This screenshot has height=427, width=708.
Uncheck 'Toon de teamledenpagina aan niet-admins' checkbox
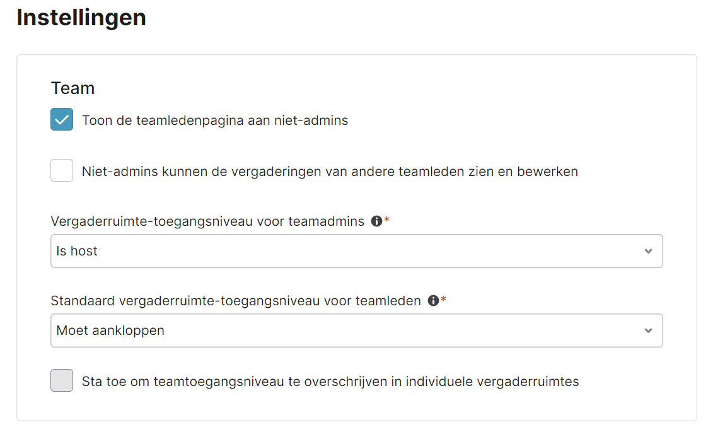(x=62, y=119)
